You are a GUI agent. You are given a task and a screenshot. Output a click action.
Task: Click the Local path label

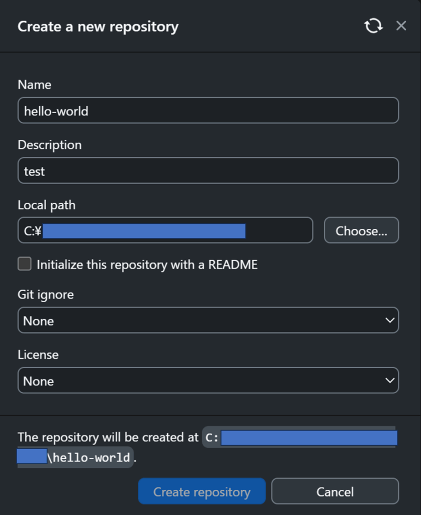[47, 205]
